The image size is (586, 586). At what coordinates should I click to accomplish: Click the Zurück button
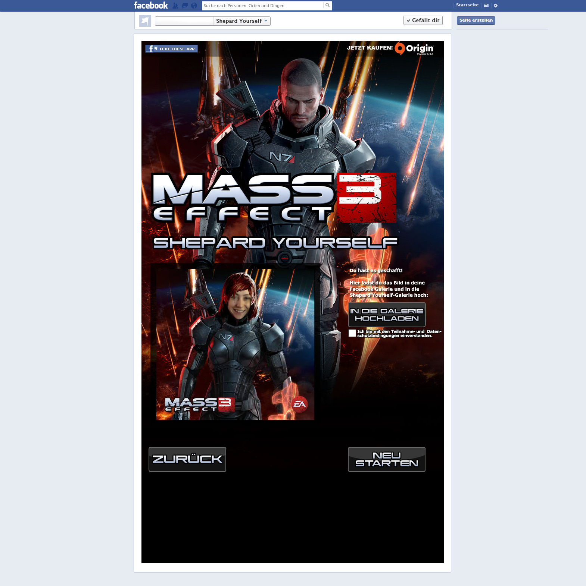187,459
